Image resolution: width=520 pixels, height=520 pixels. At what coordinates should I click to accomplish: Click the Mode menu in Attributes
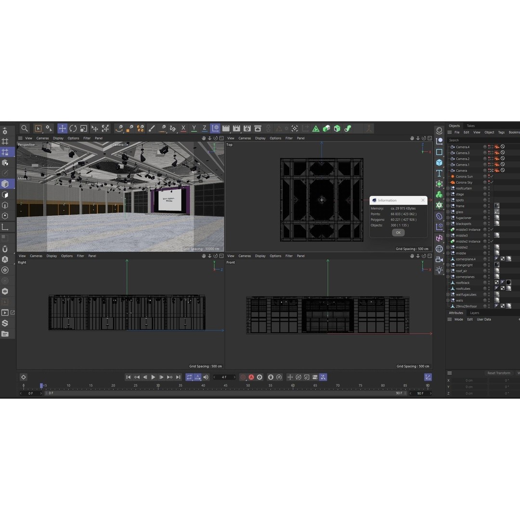tap(459, 320)
